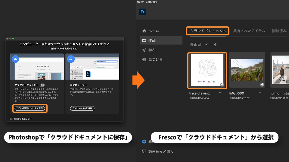Image resolution: width=289 pixels, height=162 pixels.
Task: Click 読み込み/開く import option
Action: [157, 151]
